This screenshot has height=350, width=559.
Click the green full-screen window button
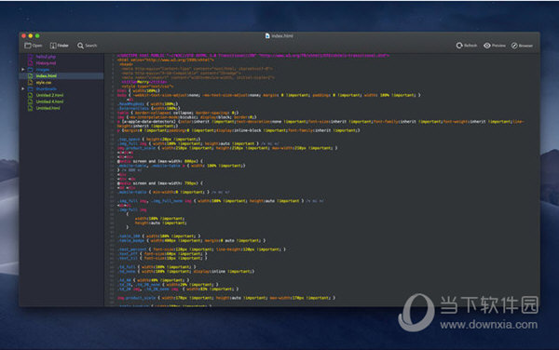(x=37, y=36)
